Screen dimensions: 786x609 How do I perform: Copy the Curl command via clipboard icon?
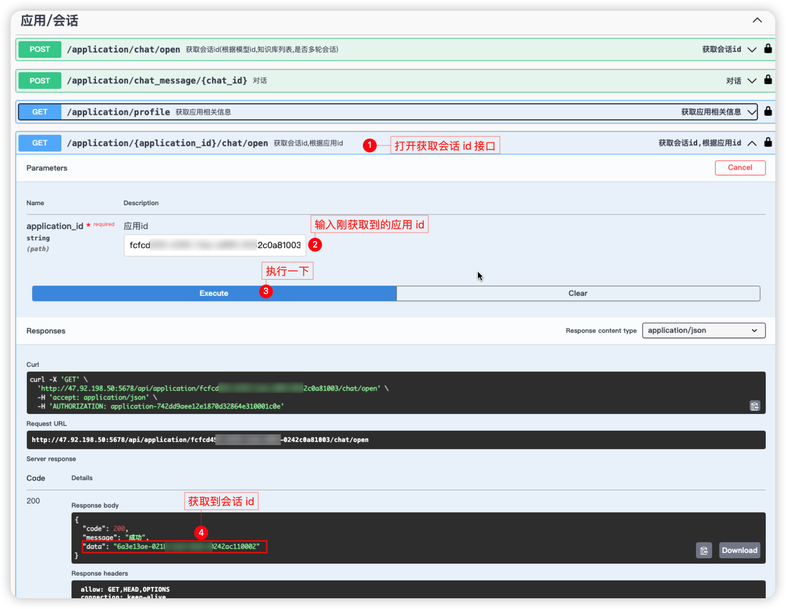754,406
